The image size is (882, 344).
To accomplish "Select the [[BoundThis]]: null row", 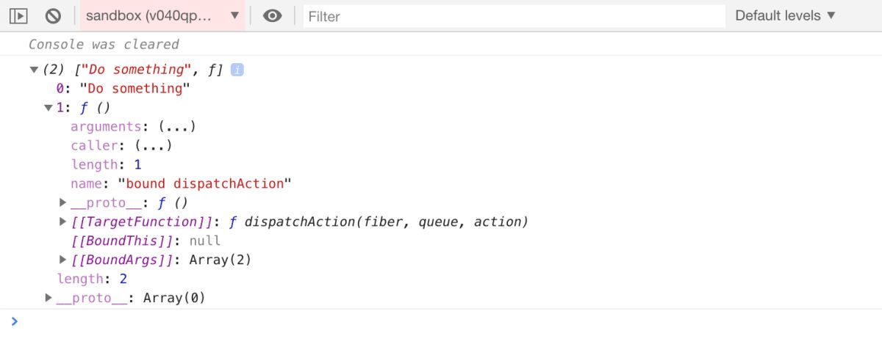I will pos(146,241).
